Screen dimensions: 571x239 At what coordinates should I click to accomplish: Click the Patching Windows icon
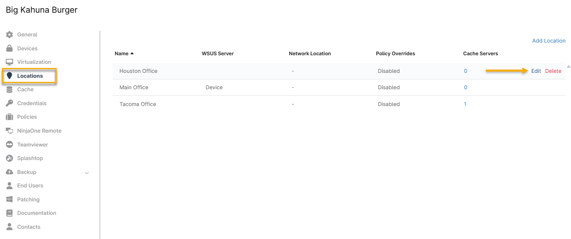(9, 199)
